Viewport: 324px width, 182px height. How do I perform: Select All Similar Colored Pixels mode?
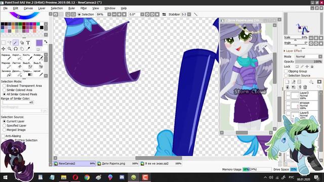[x=20, y=95]
